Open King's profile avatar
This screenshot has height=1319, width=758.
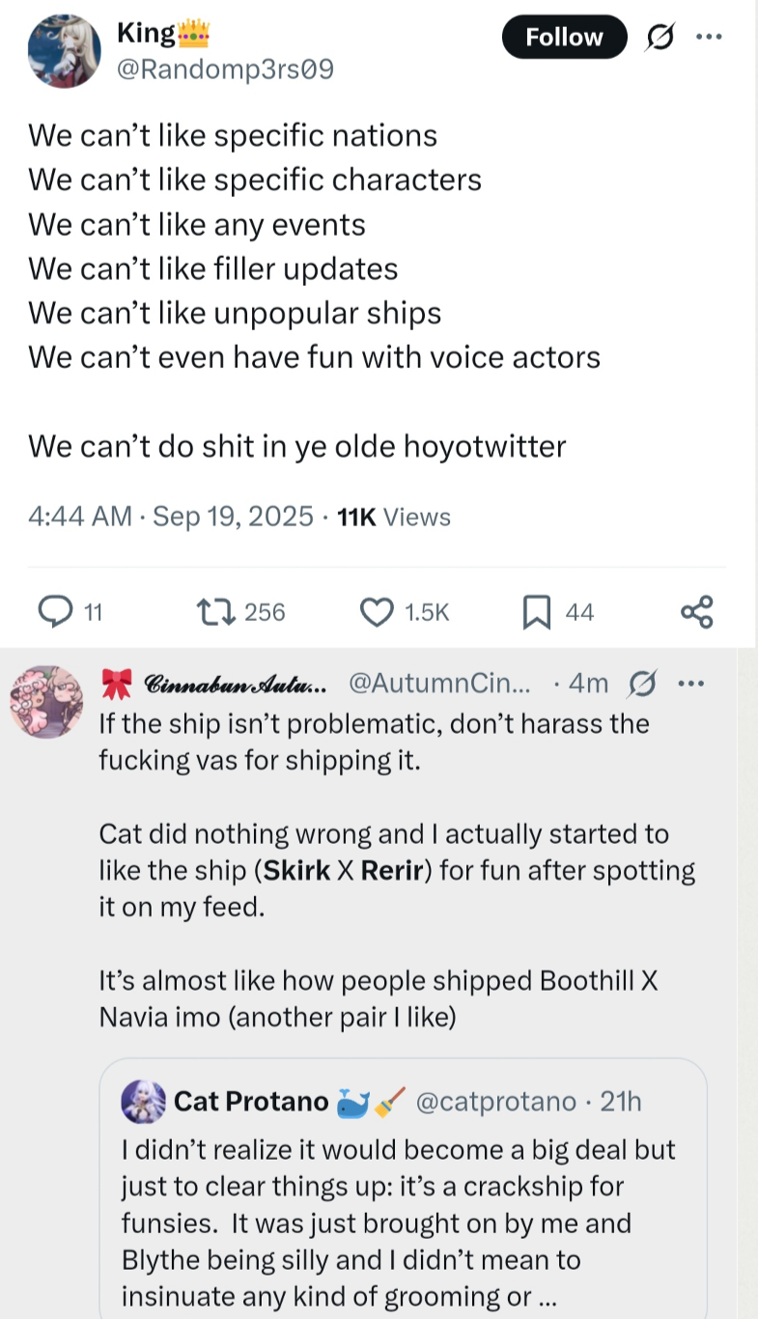click(65, 51)
